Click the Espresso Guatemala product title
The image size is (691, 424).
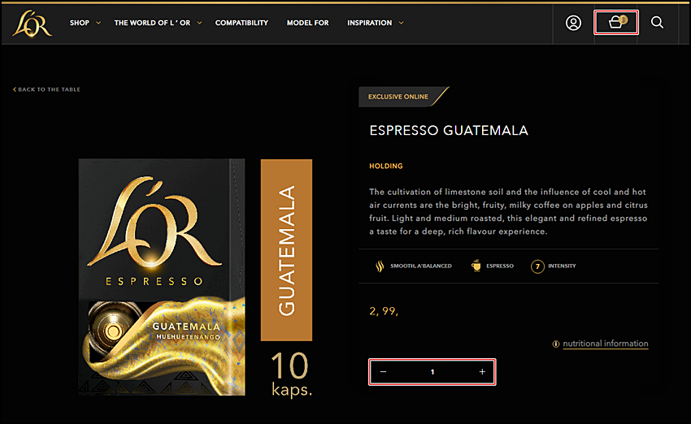click(x=449, y=130)
